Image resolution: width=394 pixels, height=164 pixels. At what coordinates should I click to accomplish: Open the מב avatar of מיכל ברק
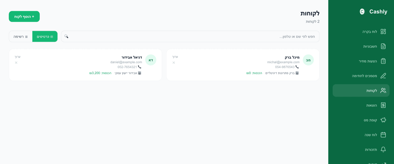(308, 60)
